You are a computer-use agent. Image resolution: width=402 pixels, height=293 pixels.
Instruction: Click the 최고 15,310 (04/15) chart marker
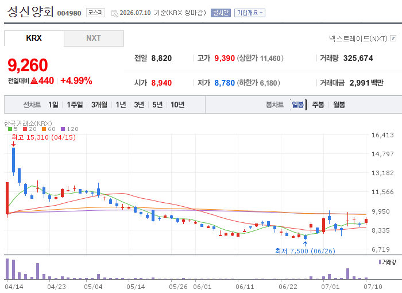(x=44, y=137)
